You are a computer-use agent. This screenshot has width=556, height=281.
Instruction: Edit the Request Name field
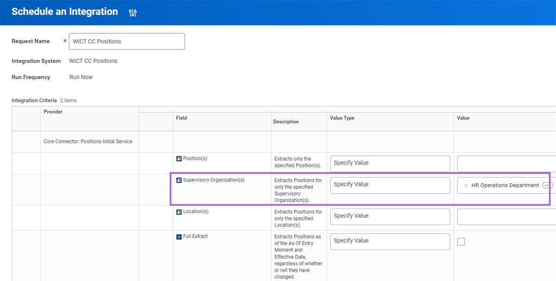(x=127, y=41)
